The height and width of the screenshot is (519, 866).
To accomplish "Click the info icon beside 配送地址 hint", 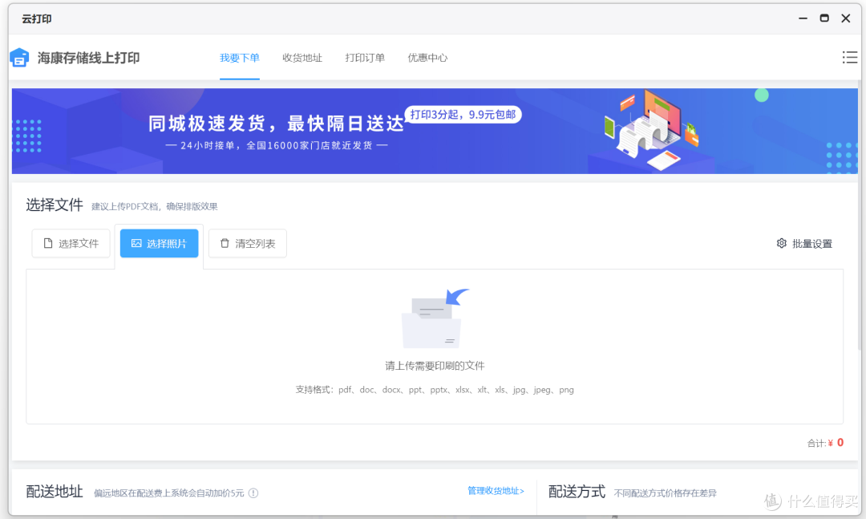I will click(x=253, y=493).
